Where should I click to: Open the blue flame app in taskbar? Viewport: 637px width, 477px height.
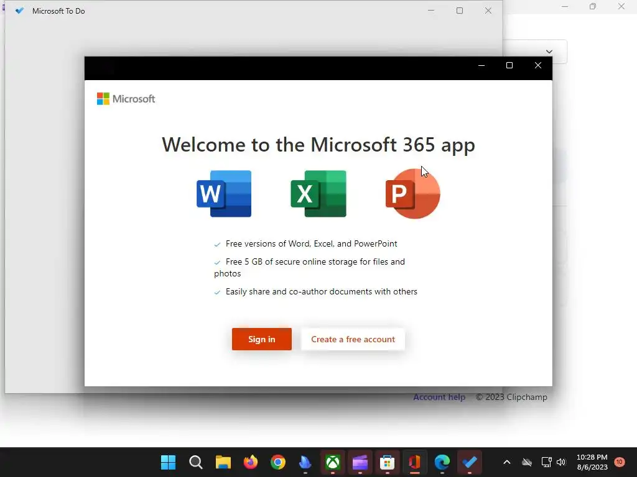[x=305, y=462]
